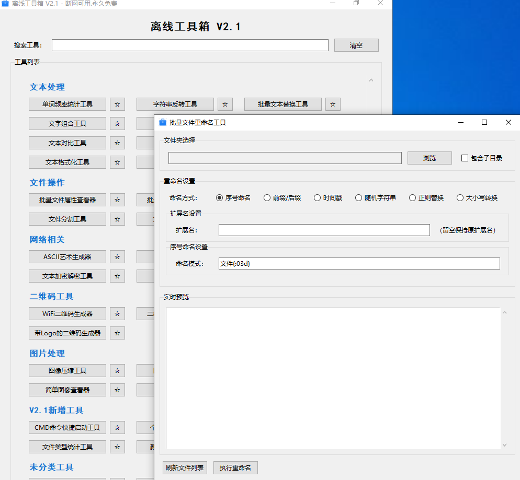The width and height of the screenshot is (520, 480).
Task: Click the app icon in the main window titlebar
Action: [x=6, y=3]
